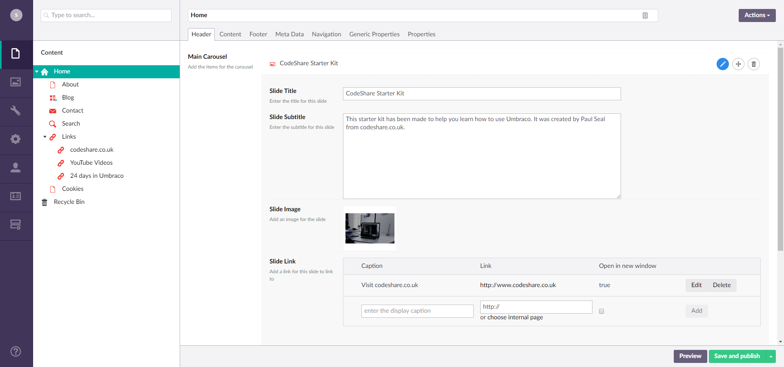784x367 pixels.
Task: Open the Forms section icon
Action: pyautogui.click(x=16, y=225)
